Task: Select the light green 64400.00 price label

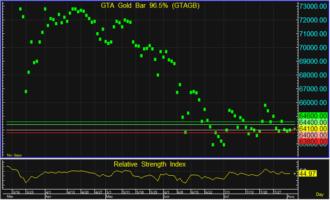Action: click(x=313, y=122)
